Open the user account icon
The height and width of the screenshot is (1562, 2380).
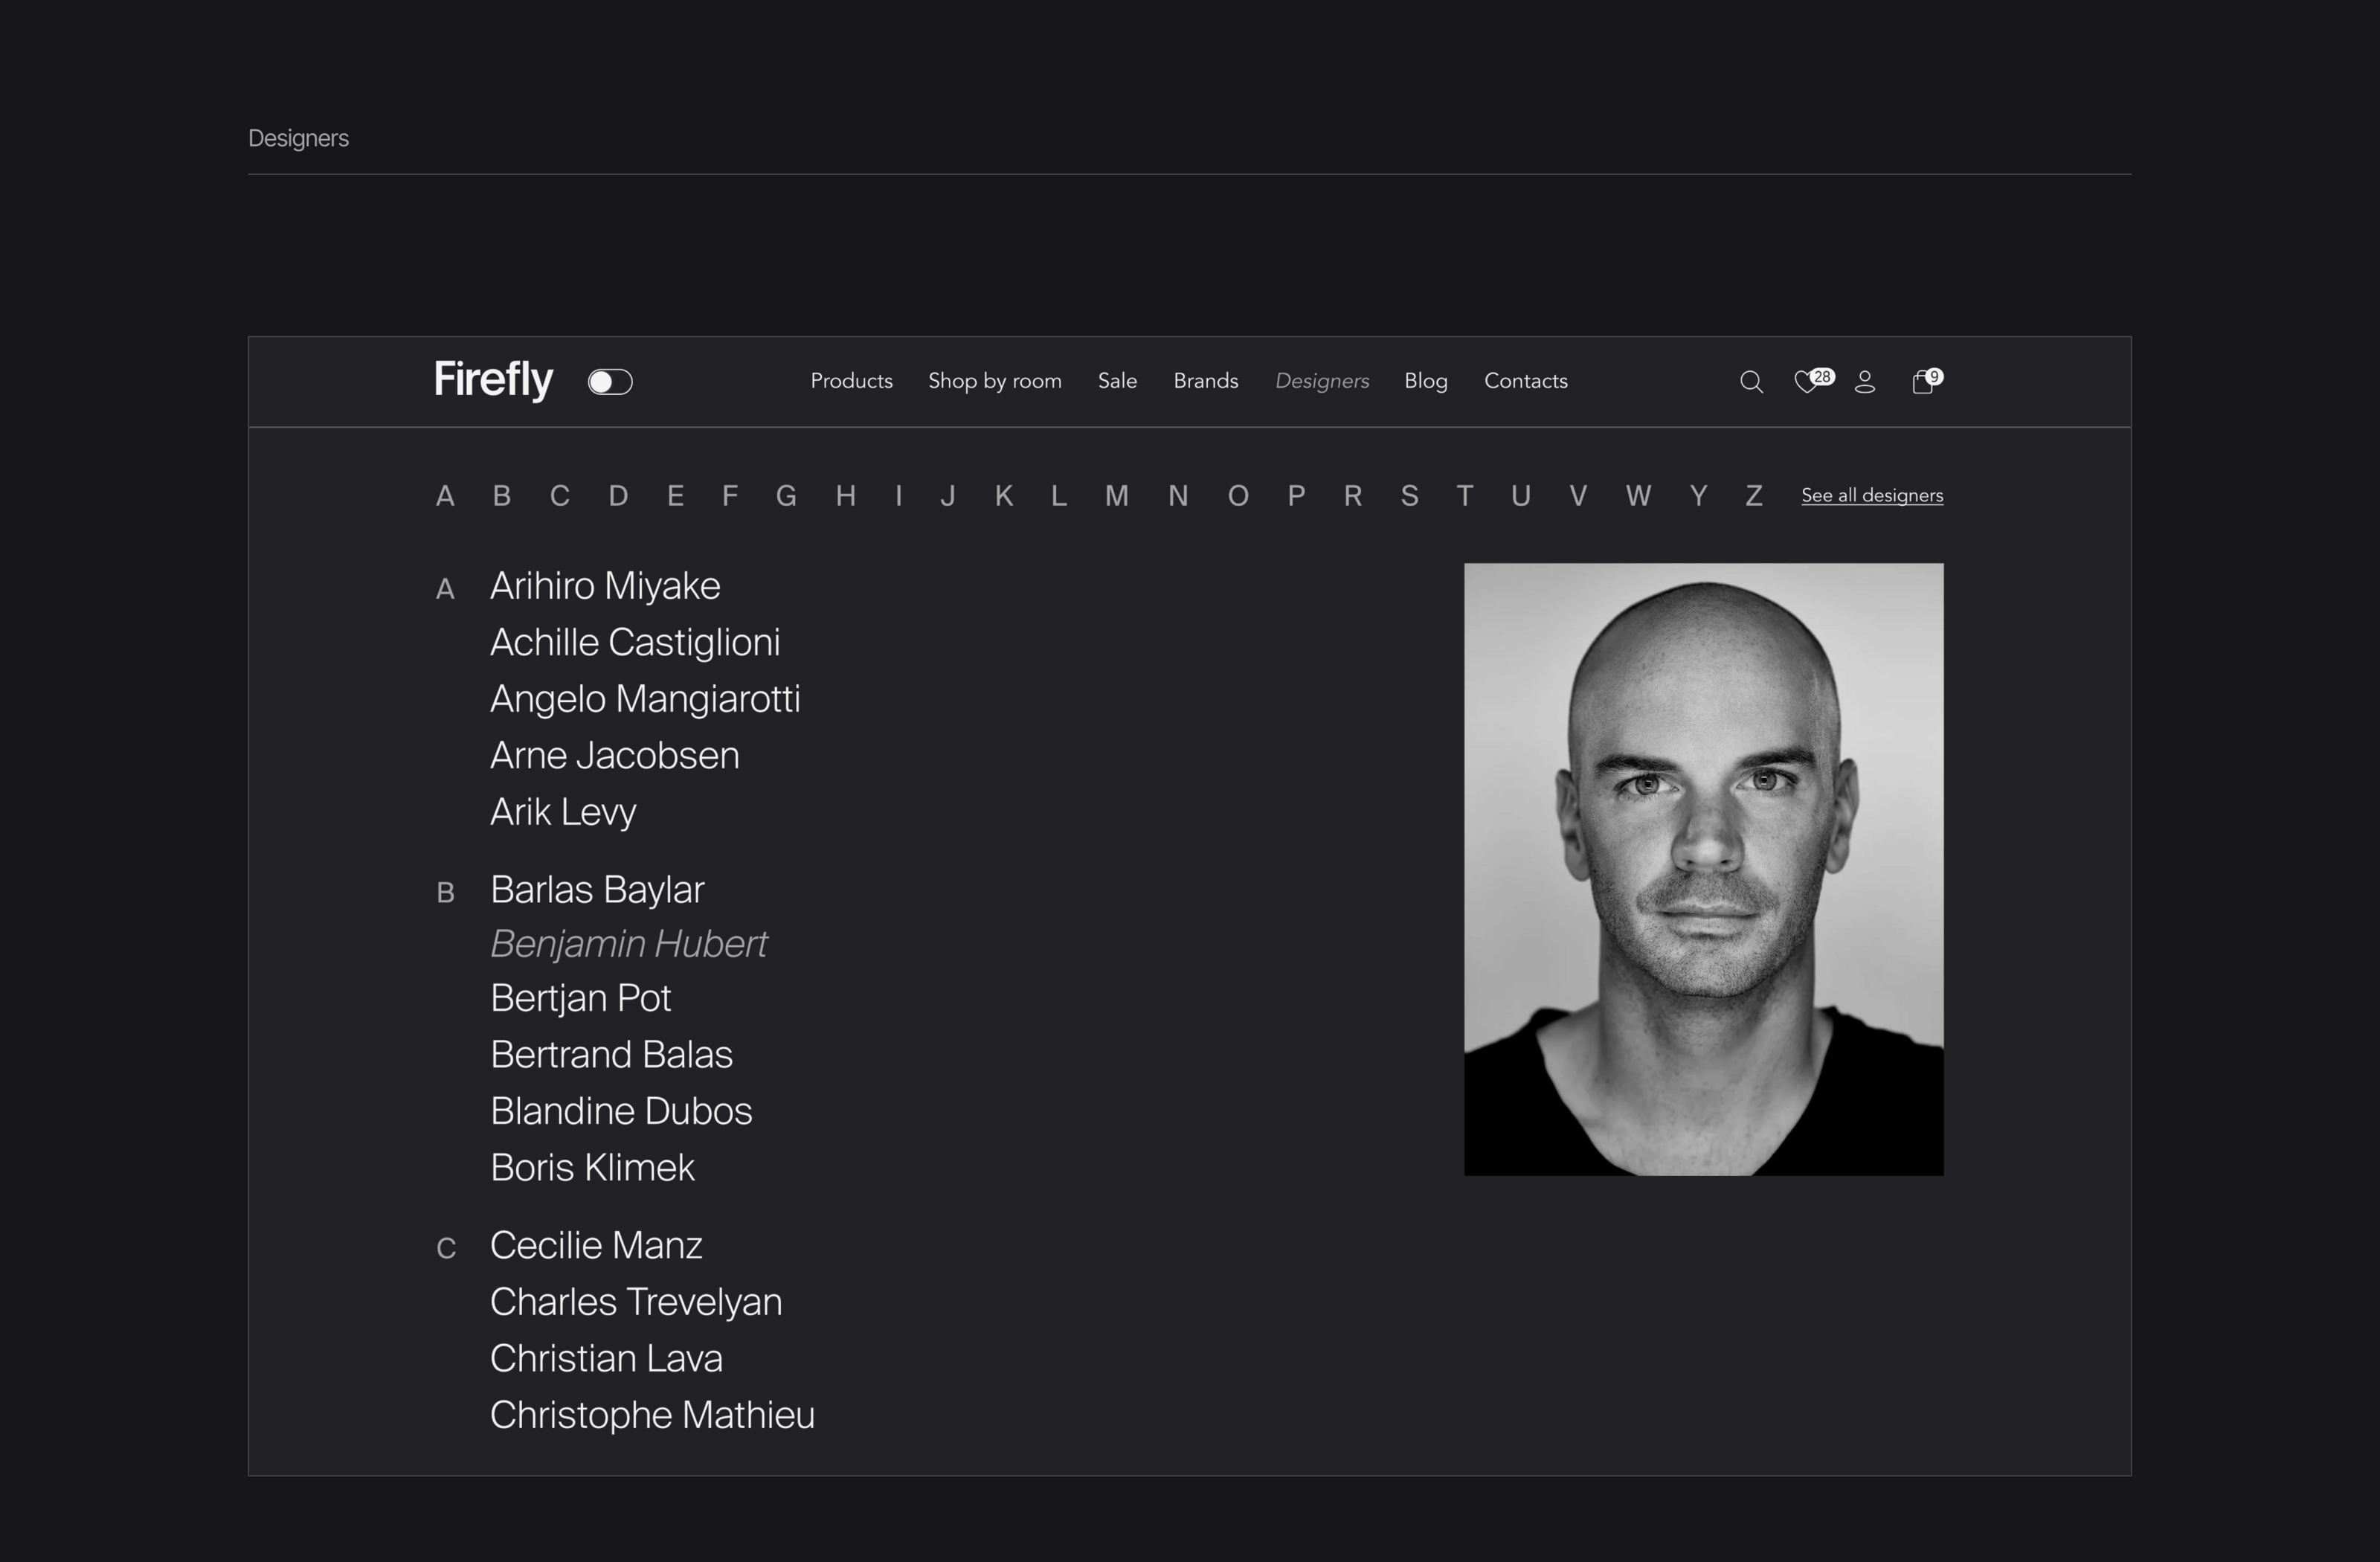[1865, 382]
